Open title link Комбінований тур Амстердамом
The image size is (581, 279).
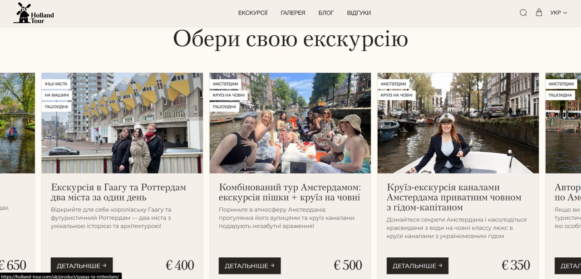(290, 192)
